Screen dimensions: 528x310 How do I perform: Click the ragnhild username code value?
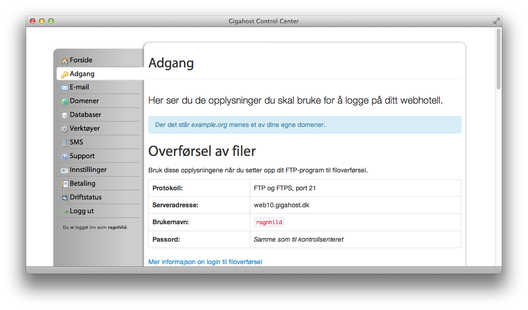269,222
